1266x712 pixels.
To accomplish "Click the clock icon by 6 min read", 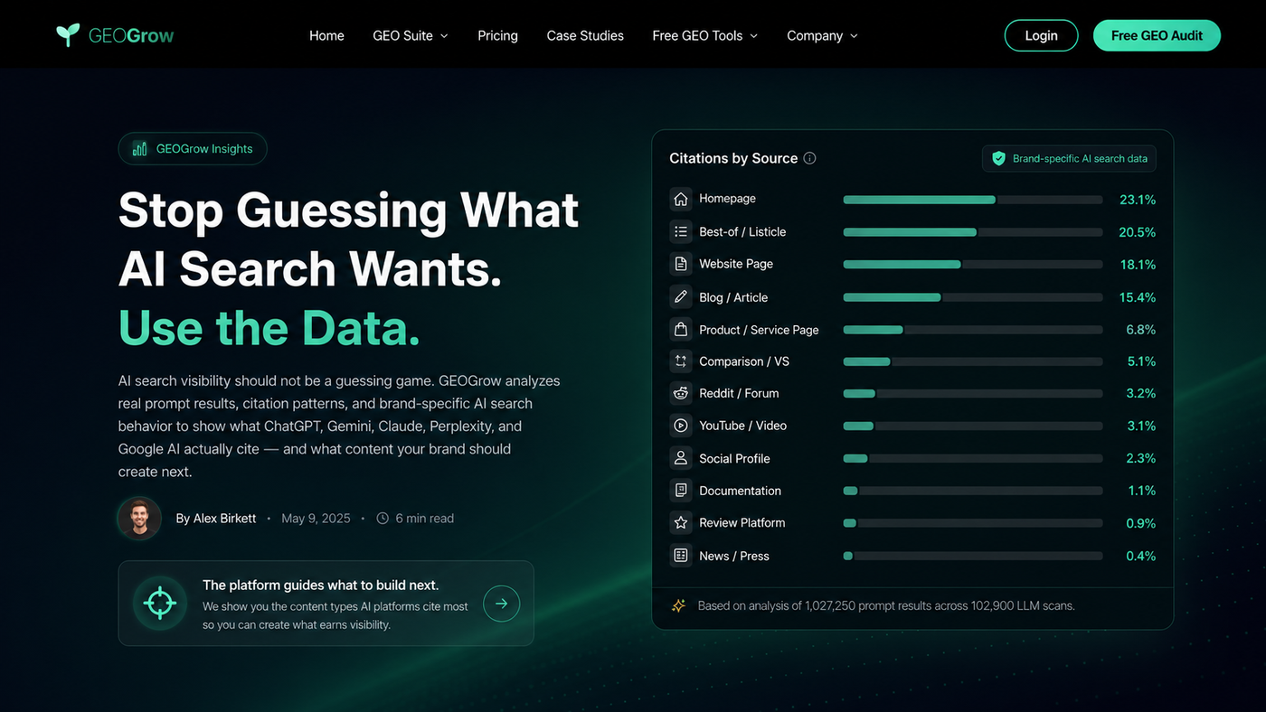I will point(383,519).
